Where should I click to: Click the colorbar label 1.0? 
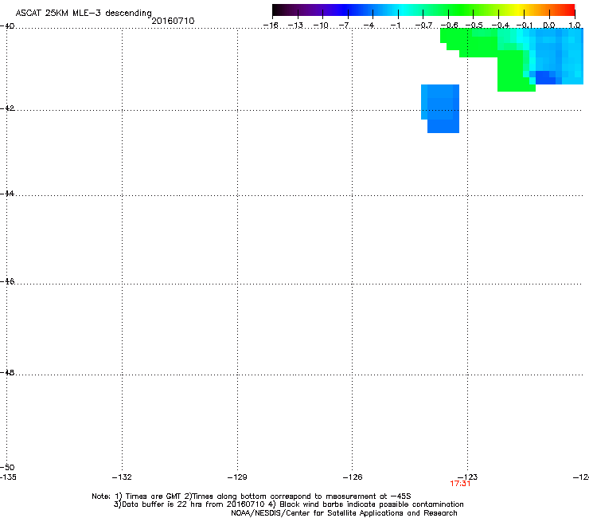(575, 26)
